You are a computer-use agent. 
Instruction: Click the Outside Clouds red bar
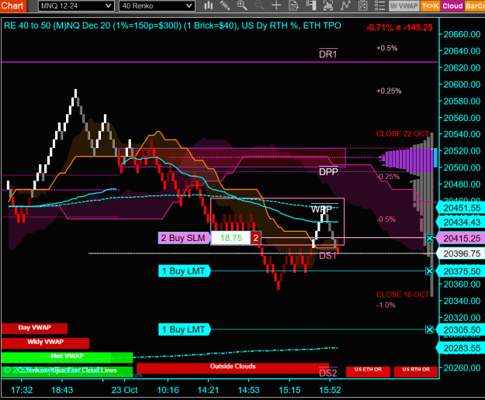(233, 367)
